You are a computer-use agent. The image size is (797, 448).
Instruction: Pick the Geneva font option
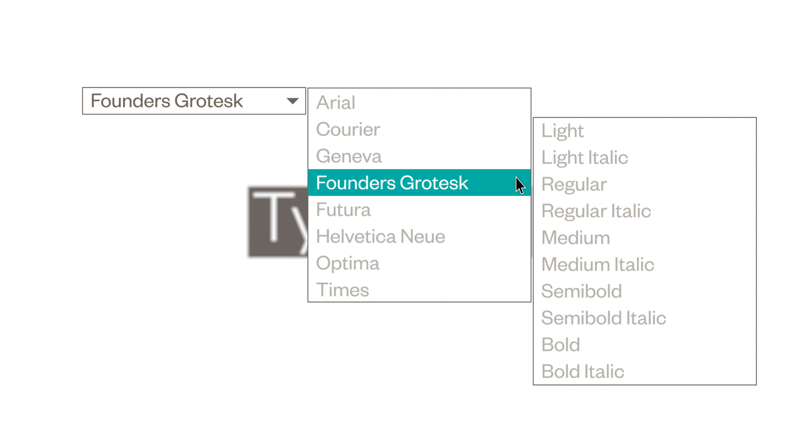pyautogui.click(x=419, y=156)
